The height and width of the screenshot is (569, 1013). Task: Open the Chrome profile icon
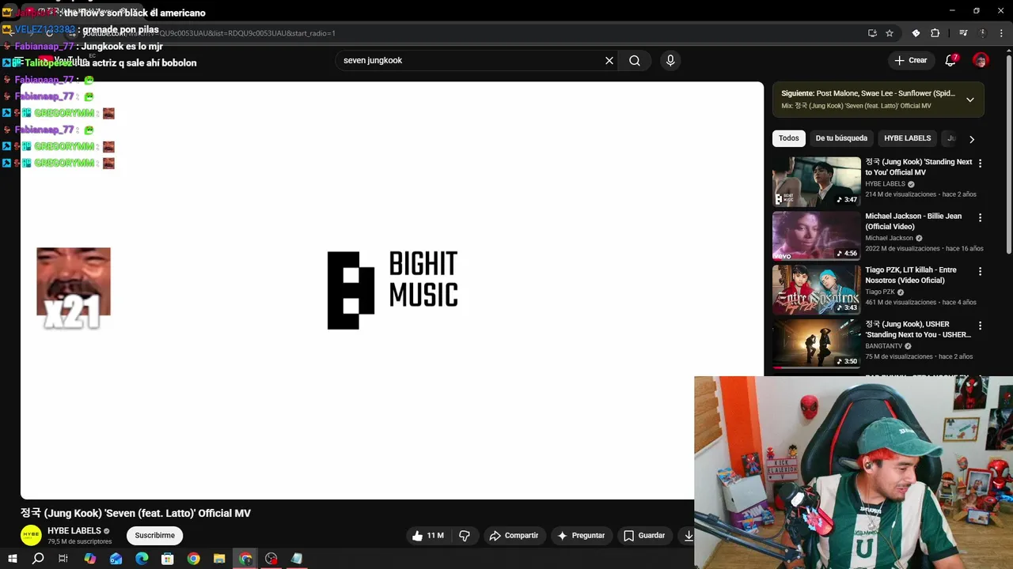[x=982, y=33]
